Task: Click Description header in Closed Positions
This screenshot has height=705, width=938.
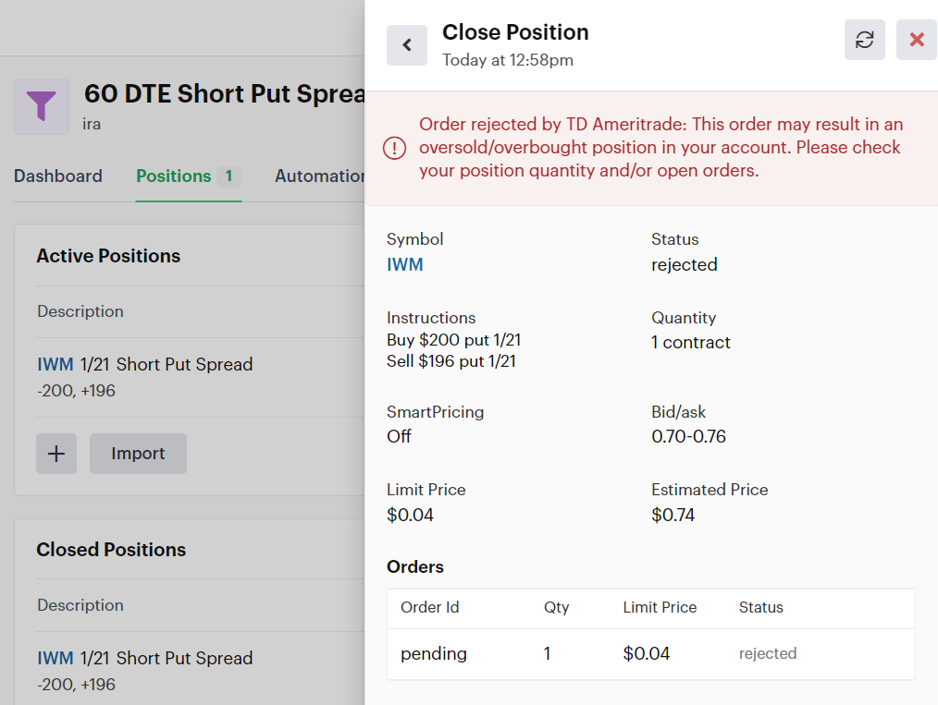Action: pyautogui.click(x=80, y=606)
